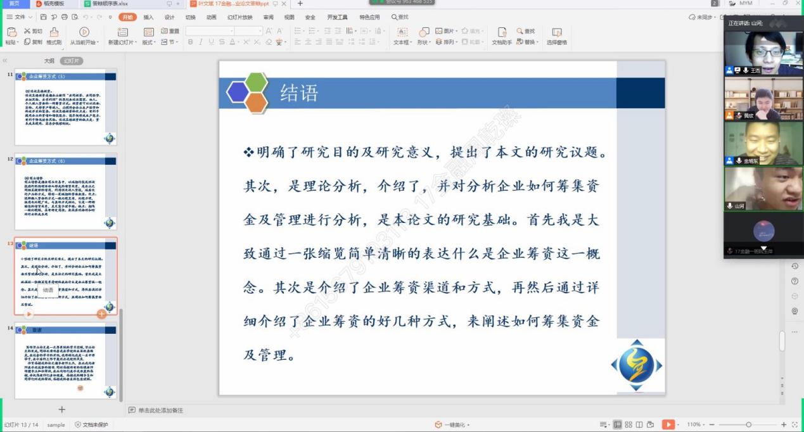Image resolution: width=804 pixels, height=432 pixels.
Task: Switch sidebar to 大纲 outline view
Action: [x=49, y=61]
